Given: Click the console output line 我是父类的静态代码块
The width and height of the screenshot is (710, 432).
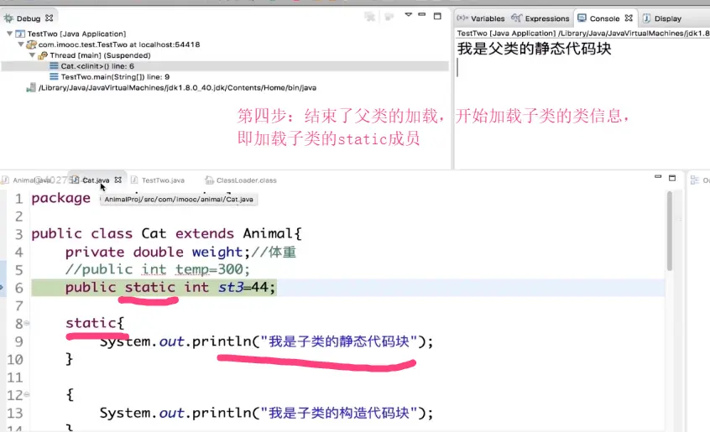Looking at the screenshot, I should coord(535,49).
